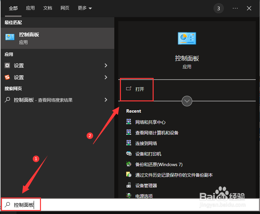Click the large Control Panel icon in preview pane

(x=187, y=38)
